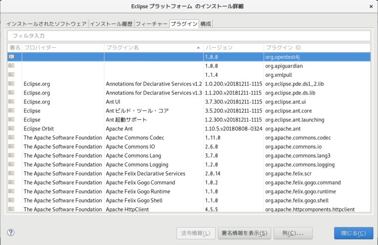The image size is (378, 245).
Task: Click signed icon beside org.xmlpull row
Action: click(x=11, y=75)
